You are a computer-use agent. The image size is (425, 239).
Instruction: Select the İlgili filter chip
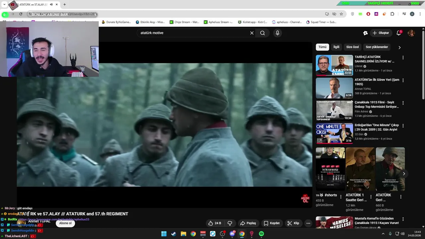[x=336, y=47]
